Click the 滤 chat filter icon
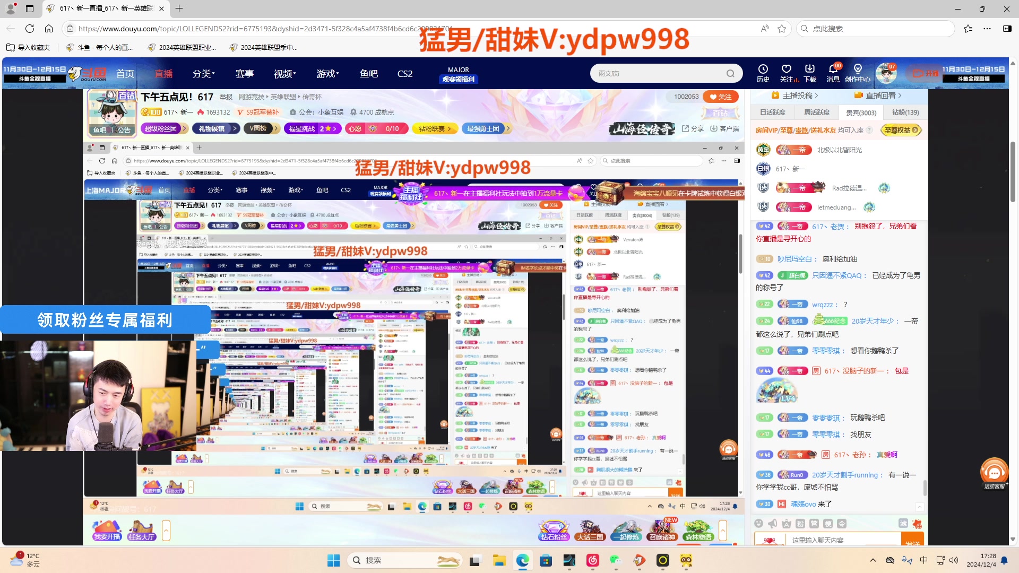The height and width of the screenshot is (573, 1019). (903, 524)
